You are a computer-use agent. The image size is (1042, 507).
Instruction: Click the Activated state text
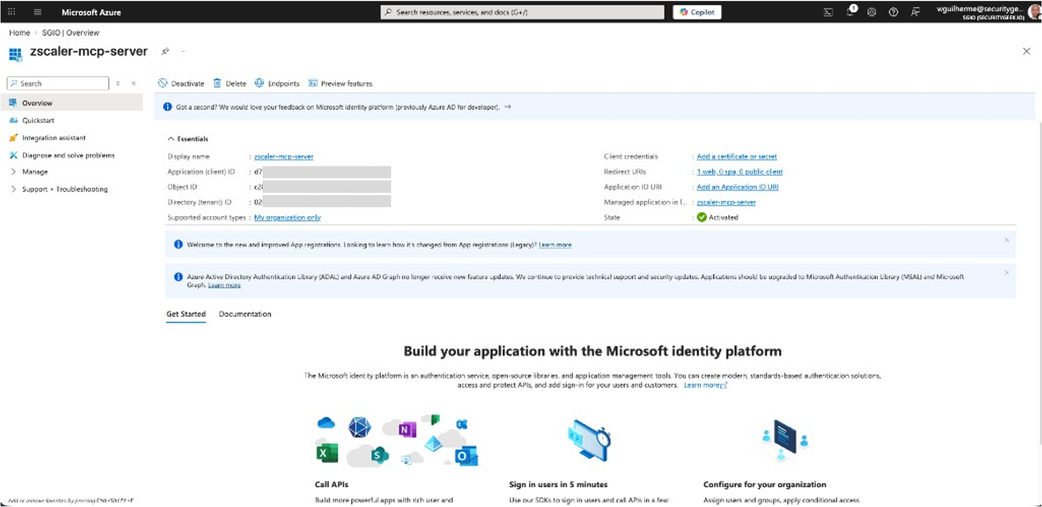(723, 217)
